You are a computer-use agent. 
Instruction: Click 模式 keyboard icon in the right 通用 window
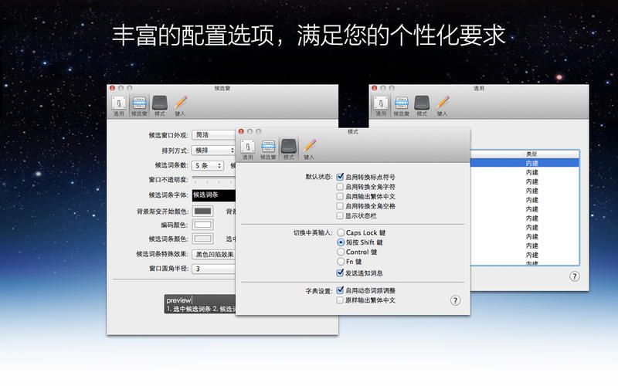[x=422, y=105]
